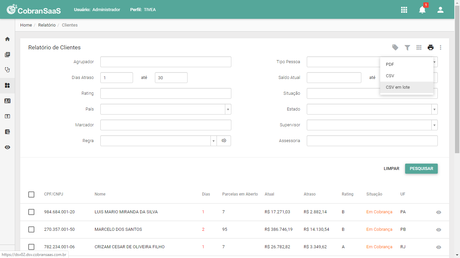Sort by the Nome column header
This screenshot has height=258, width=460.
click(100, 194)
